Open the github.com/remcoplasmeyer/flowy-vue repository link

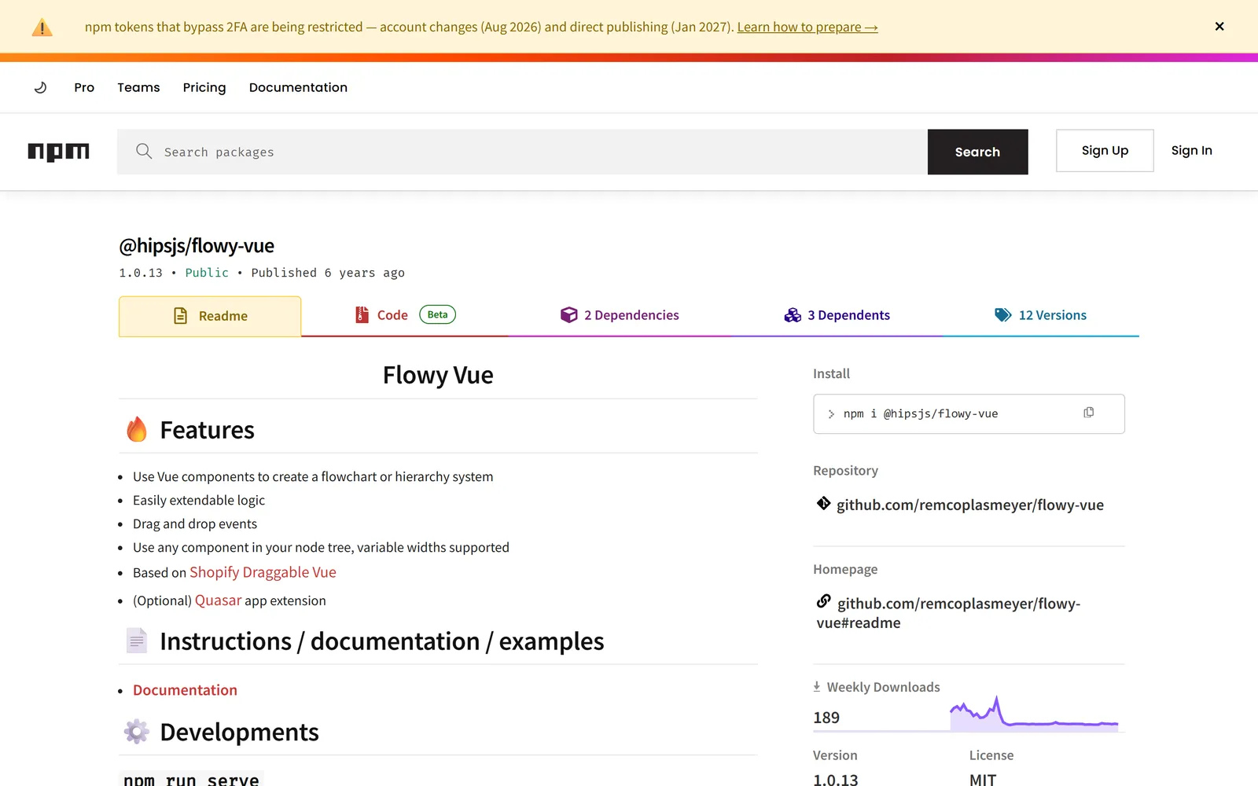(x=969, y=505)
